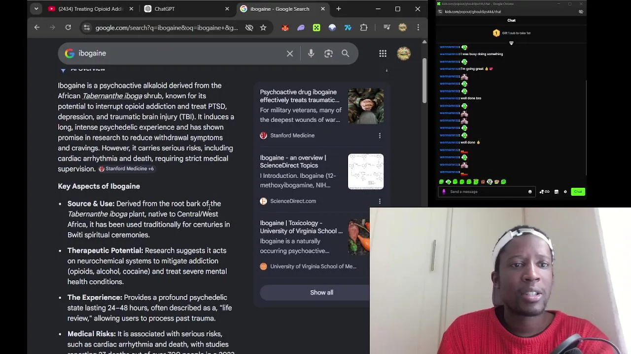Open more options for Stanford Medicine result
The height and width of the screenshot is (354, 631).
pyautogui.click(x=380, y=135)
